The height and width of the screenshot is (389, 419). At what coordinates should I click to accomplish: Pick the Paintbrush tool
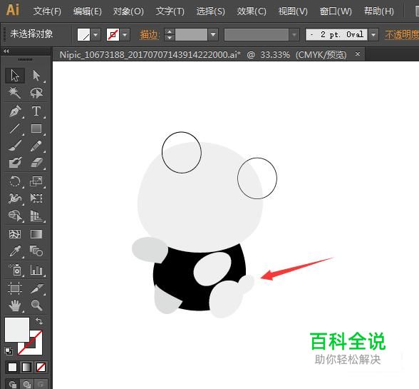click(15, 146)
